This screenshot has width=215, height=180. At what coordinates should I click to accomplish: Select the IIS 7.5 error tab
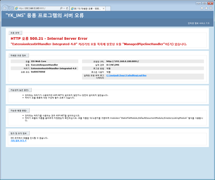tap(88, 9)
